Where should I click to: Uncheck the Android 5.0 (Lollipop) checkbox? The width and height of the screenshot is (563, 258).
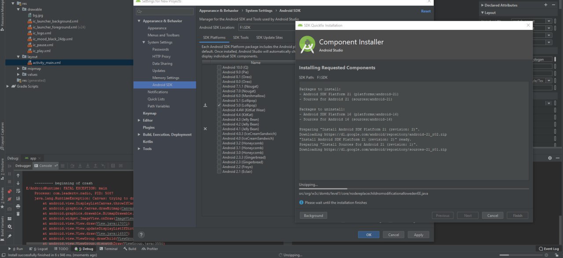pyautogui.click(x=219, y=105)
